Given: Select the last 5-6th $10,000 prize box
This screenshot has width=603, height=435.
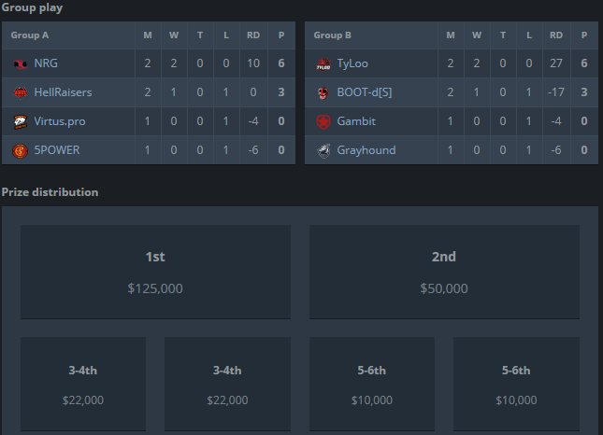Looking at the screenshot, I should tap(516, 384).
